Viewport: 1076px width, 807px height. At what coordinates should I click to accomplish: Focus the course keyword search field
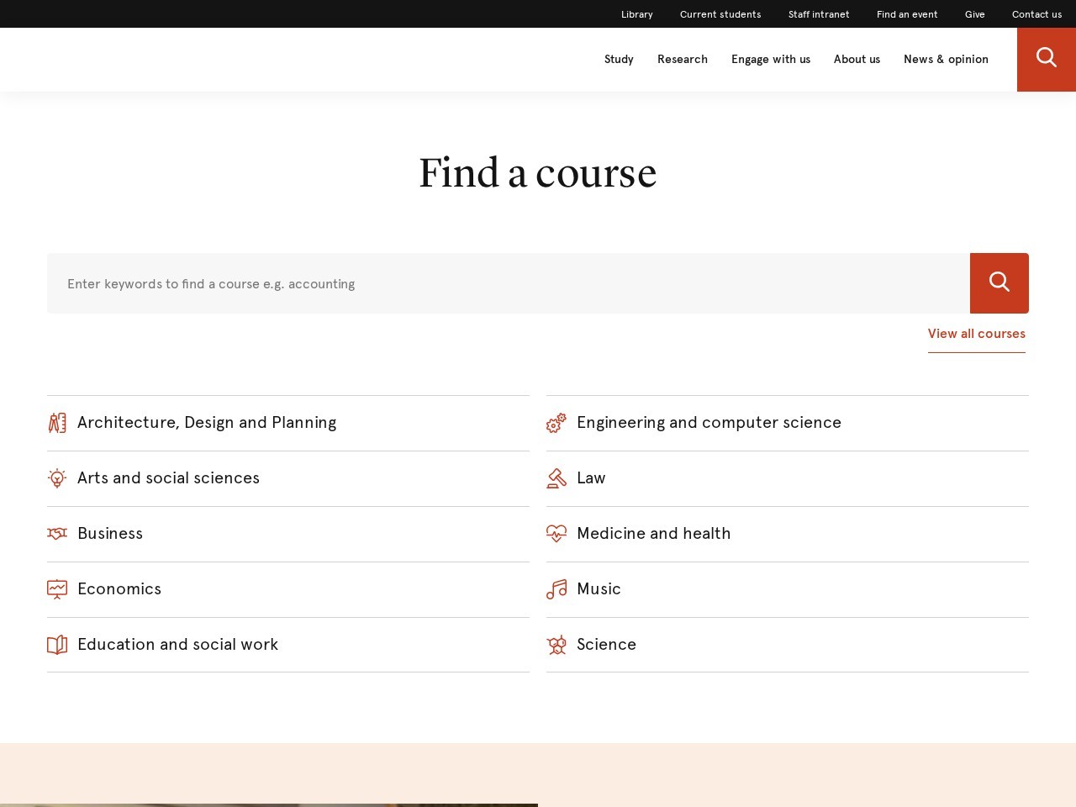coord(509,283)
